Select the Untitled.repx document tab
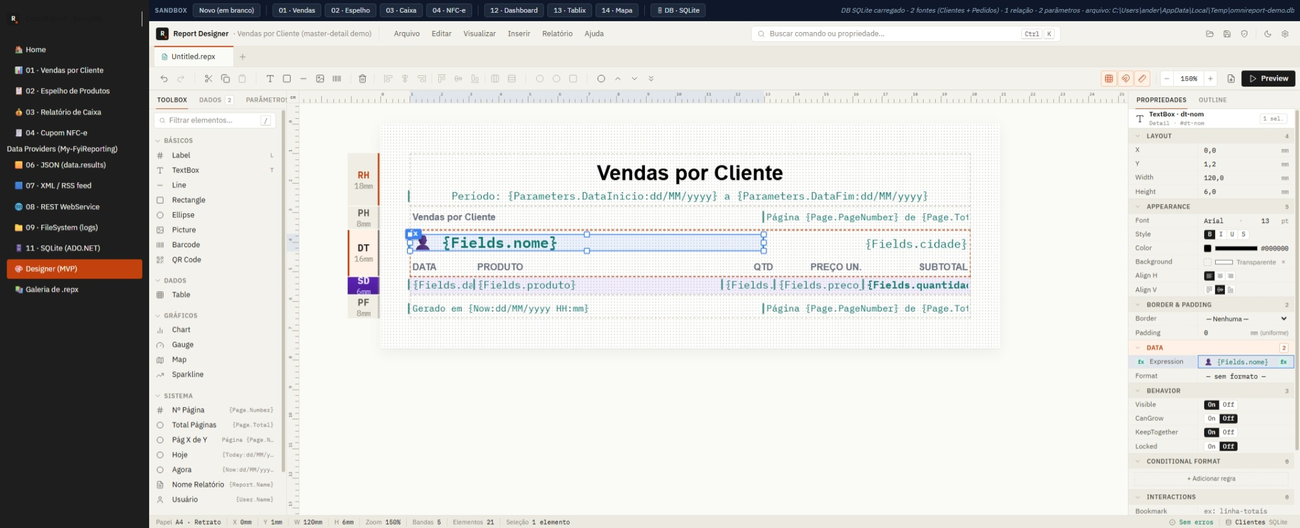 click(x=193, y=57)
